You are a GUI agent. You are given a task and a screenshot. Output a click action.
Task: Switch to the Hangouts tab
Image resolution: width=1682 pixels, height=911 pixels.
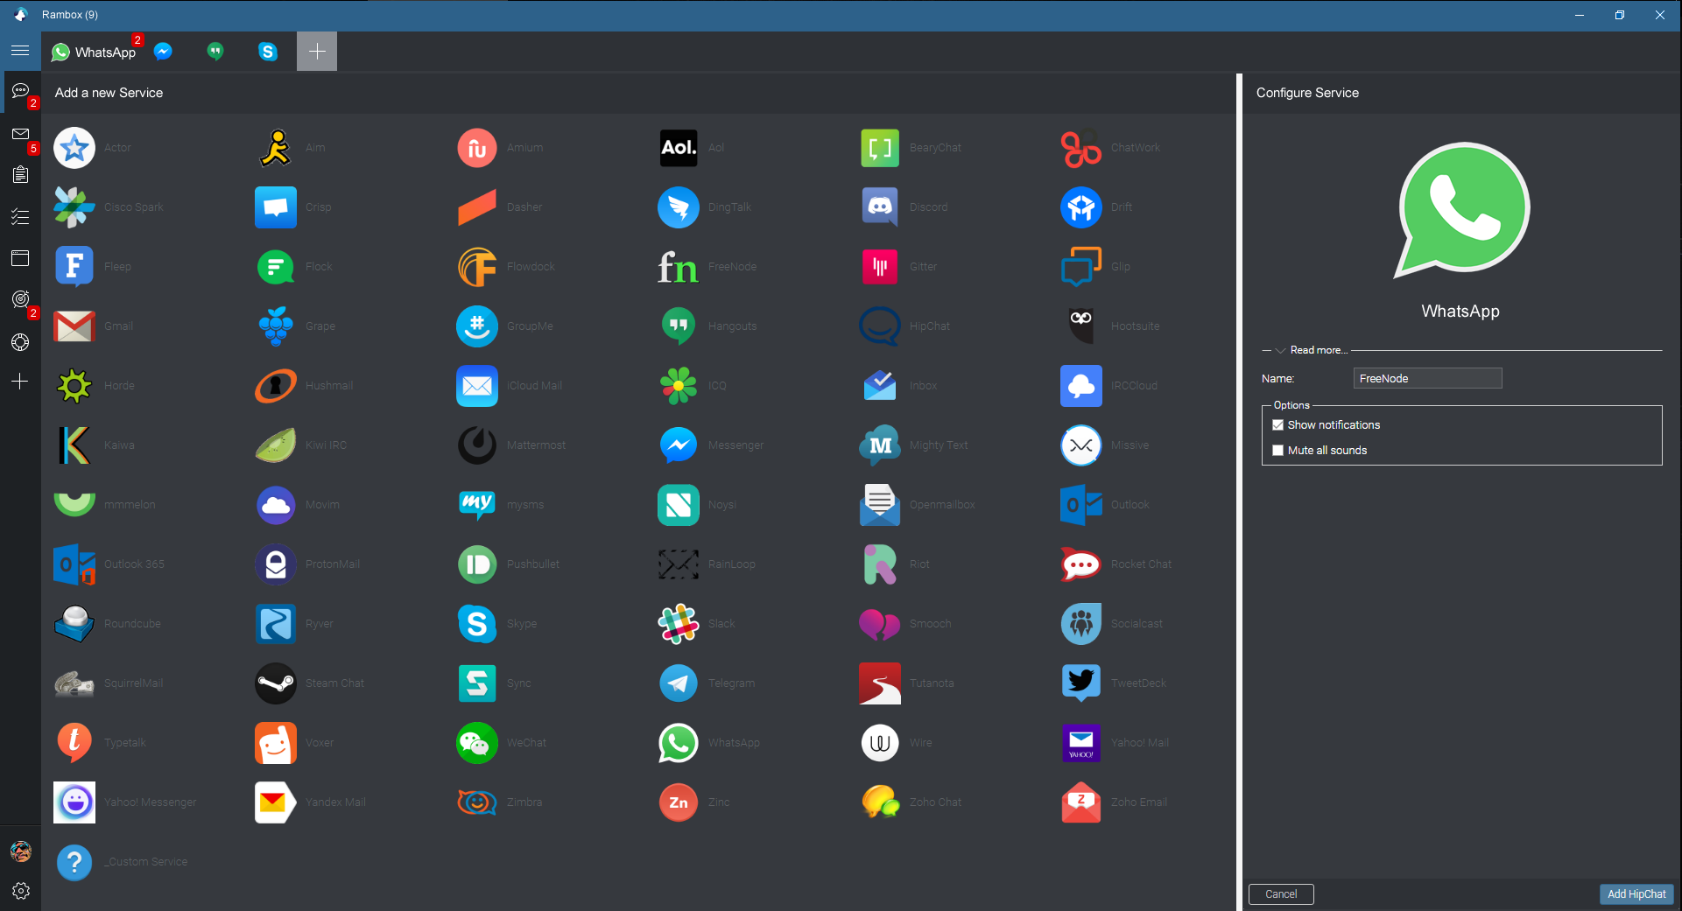click(x=215, y=52)
